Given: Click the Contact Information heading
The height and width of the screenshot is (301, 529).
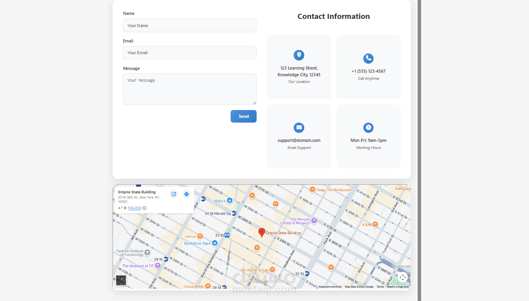Looking at the screenshot, I should point(334,16).
